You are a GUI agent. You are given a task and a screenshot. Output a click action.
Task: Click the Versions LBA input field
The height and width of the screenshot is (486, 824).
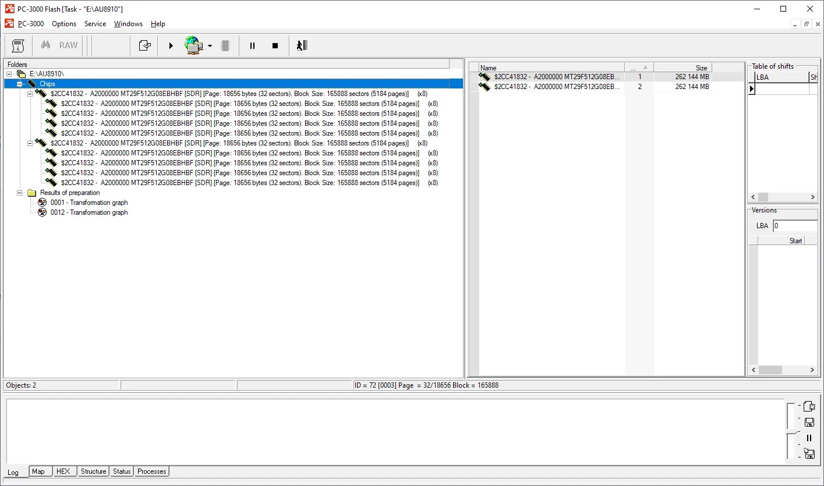794,226
